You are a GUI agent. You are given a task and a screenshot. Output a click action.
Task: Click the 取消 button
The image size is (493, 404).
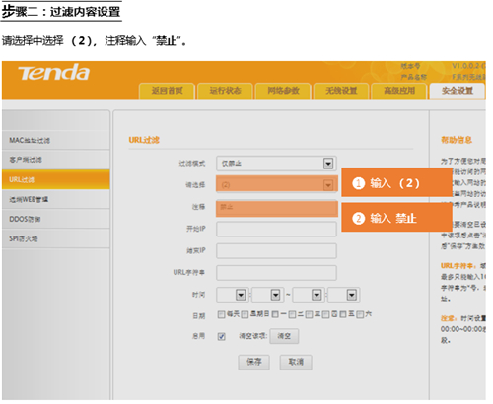[296, 362]
